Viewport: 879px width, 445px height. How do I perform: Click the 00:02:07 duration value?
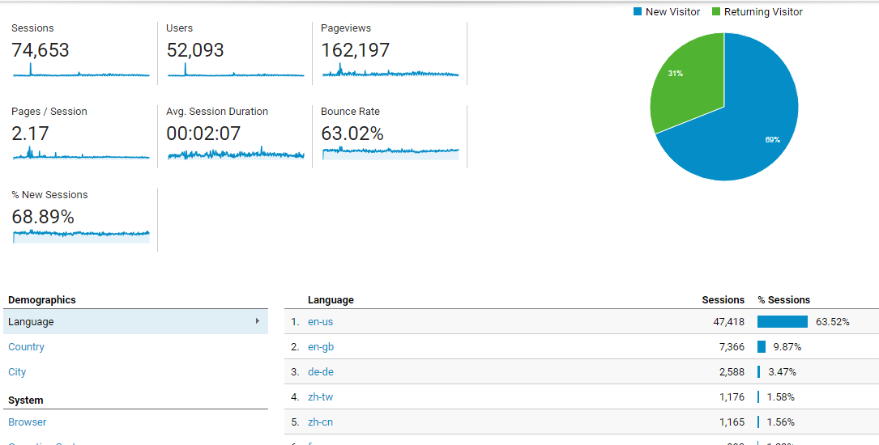pyautogui.click(x=203, y=133)
